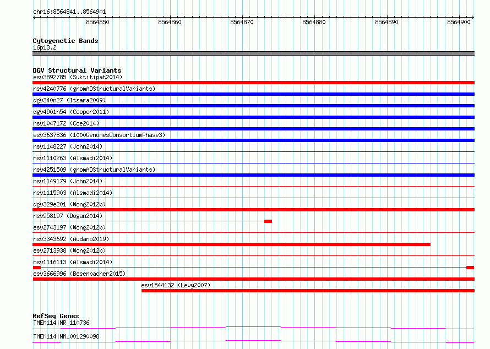Image resolution: width=490 pixels, height=349 pixels.
Task: Select esv2743197 (Wong2012b) label
Action: (69, 227)
